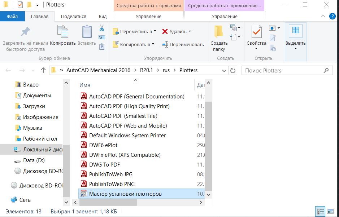The height and width of the screenshot is (217, 339).
Task: Click the horizontal scrollbar of file list
Action: pyautogui.click(x=108, y=202)
